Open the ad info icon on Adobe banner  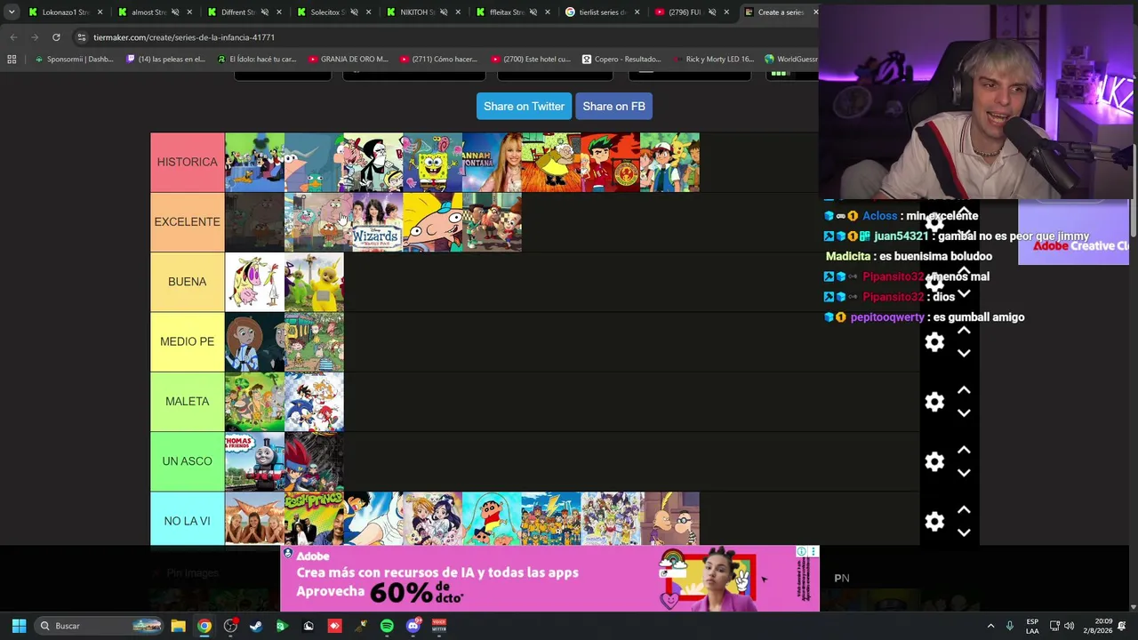tap(801, 552)
